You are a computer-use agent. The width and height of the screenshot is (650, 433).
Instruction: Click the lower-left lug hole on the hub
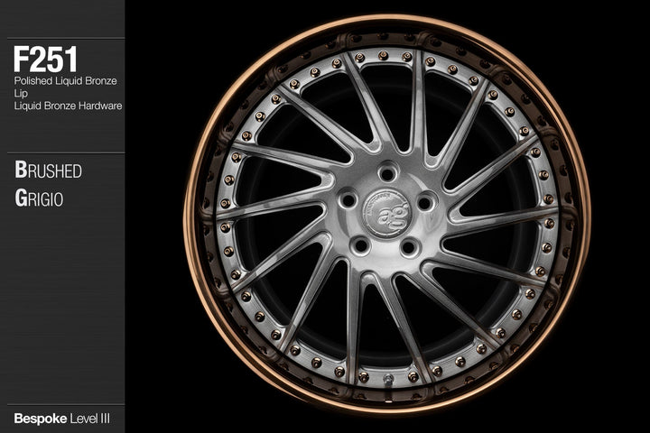pos(361,244)
